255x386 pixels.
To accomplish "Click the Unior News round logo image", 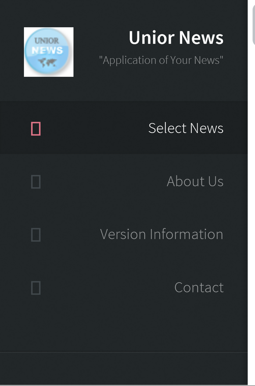I will 49,52.
